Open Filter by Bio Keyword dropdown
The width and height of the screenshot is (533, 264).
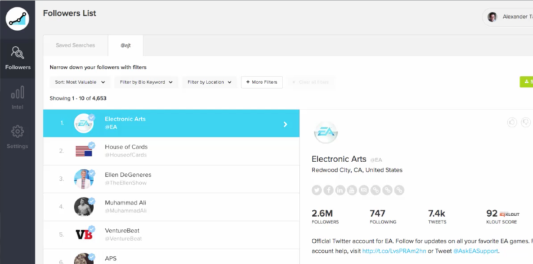click(x=146, y=82)
